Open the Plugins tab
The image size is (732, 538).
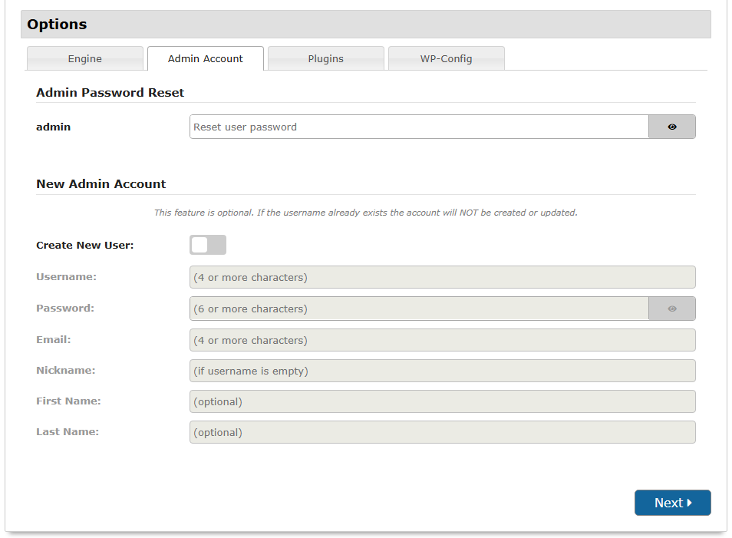click(x=326, y=58)
